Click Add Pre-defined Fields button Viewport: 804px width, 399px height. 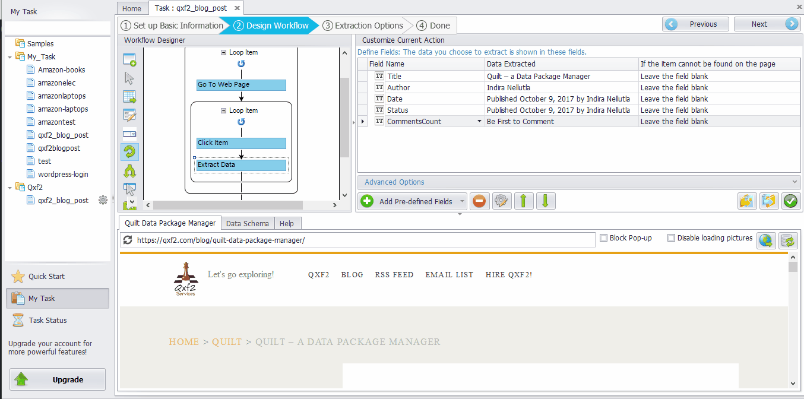coord(413,201)
